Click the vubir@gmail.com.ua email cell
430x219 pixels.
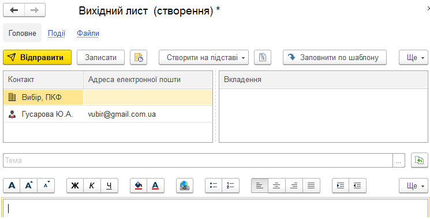point(148,114)
